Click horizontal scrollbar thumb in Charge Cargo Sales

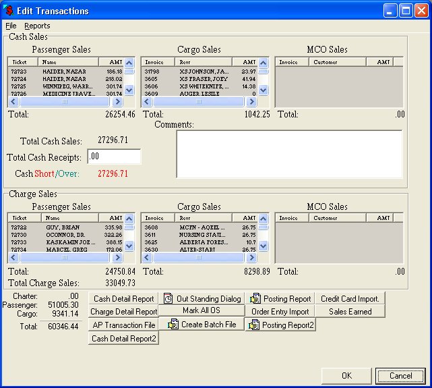click(199, 258)
